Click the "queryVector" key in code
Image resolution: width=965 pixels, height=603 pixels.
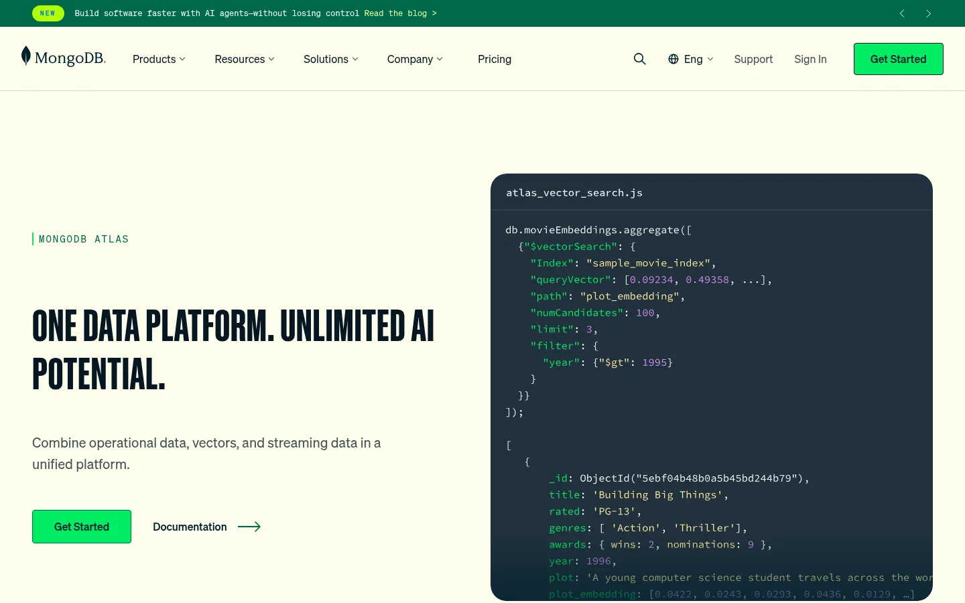pyautogui.click(x=570, y=280)
